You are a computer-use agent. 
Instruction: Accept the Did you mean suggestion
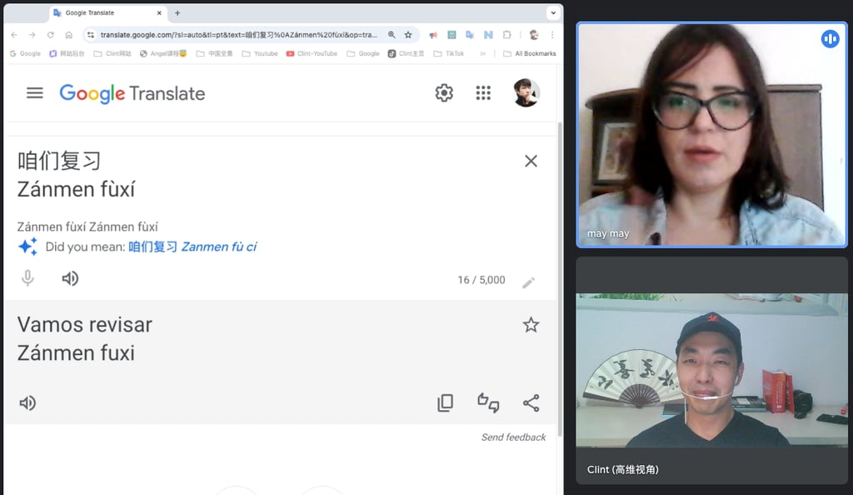click(192, 247)
